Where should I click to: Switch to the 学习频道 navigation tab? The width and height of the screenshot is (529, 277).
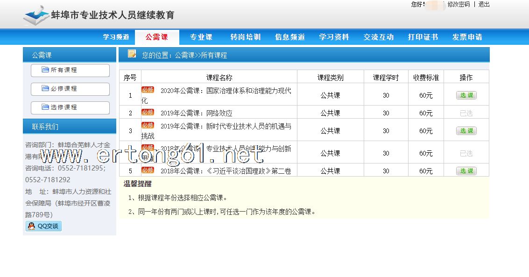[x=116, y=37]
